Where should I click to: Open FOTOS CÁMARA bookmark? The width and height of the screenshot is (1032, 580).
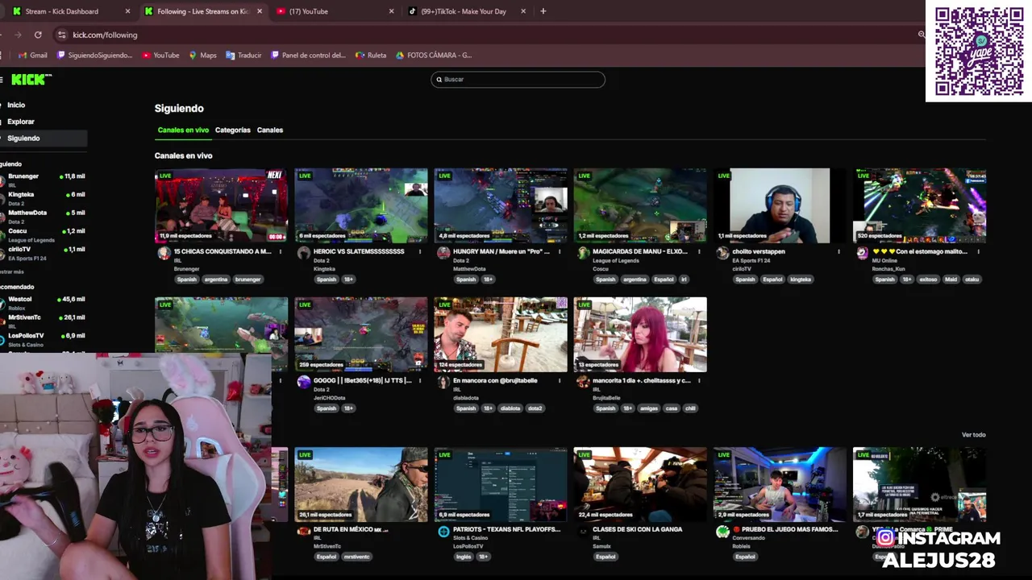click(433, 56)
